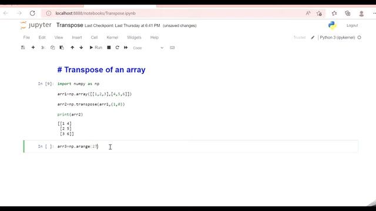Cut selected cells with the scissors icon
Screen dimensions: 376x211
pos(43,47)
